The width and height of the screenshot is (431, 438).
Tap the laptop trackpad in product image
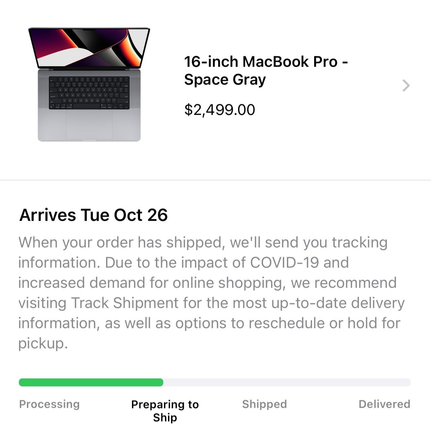click(89, 124)
